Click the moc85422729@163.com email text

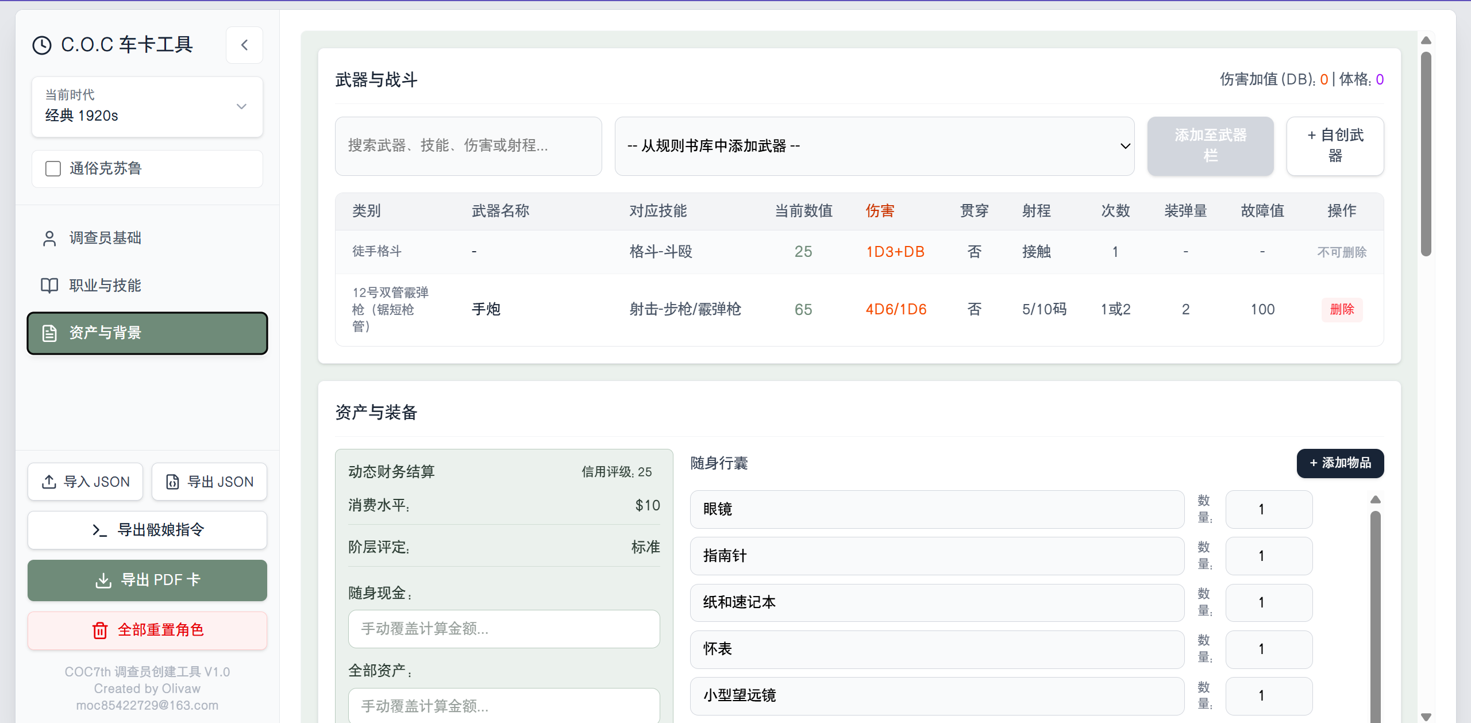147,705
